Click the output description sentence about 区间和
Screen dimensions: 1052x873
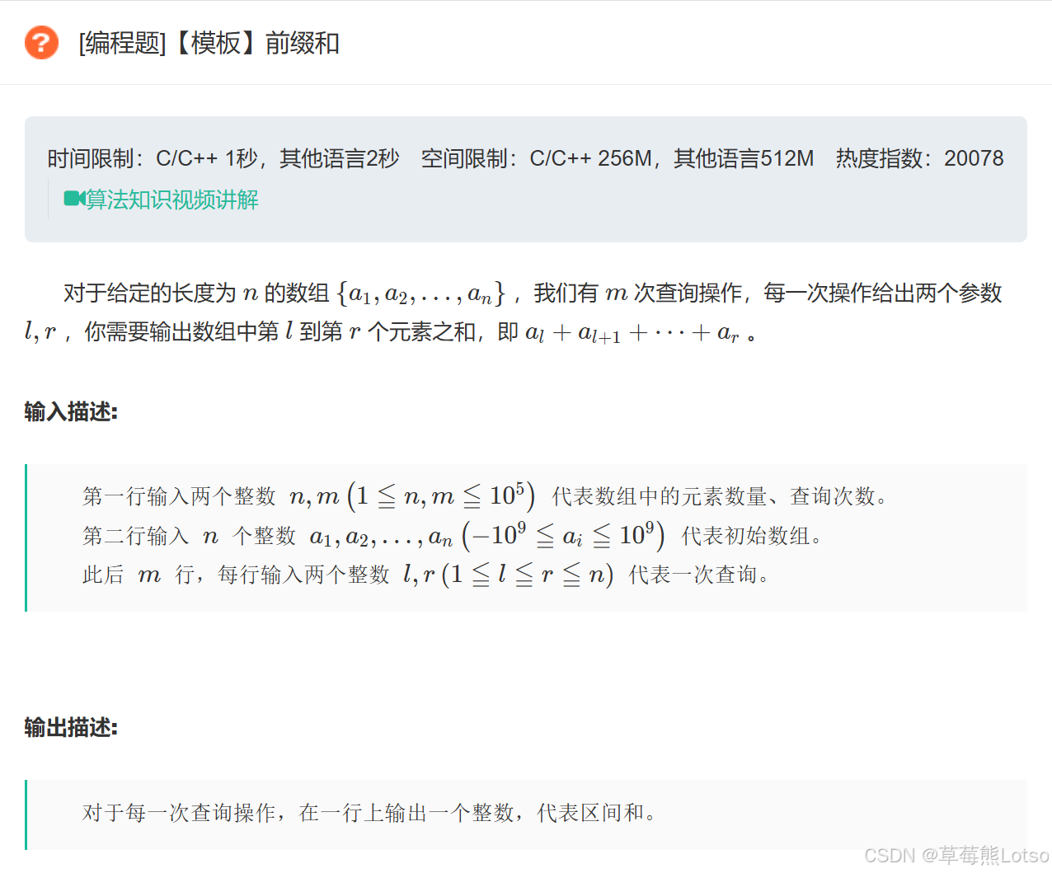click(x=367, y=812)
